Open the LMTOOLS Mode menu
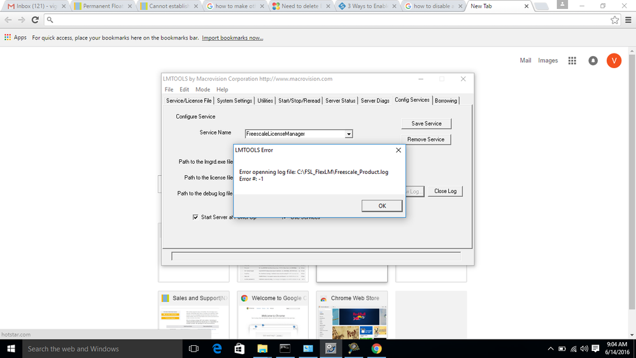Image resolution: width=636 pixels, height=358 pixels. point(202,89)
